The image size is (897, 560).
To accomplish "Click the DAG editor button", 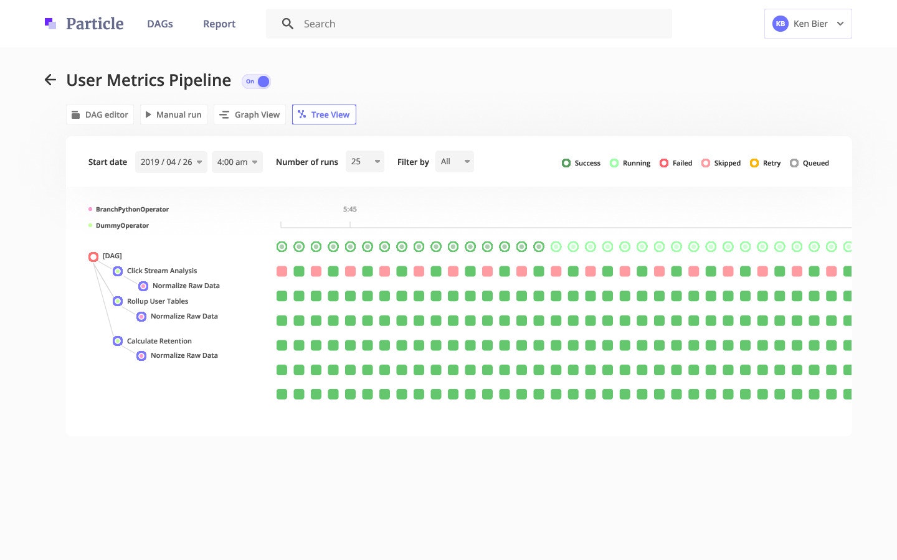I will (99, 114).
